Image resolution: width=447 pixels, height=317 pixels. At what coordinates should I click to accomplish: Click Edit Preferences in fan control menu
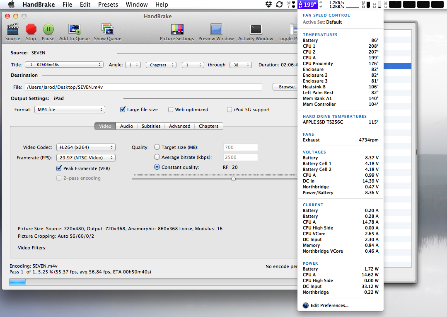coord(329,305)
